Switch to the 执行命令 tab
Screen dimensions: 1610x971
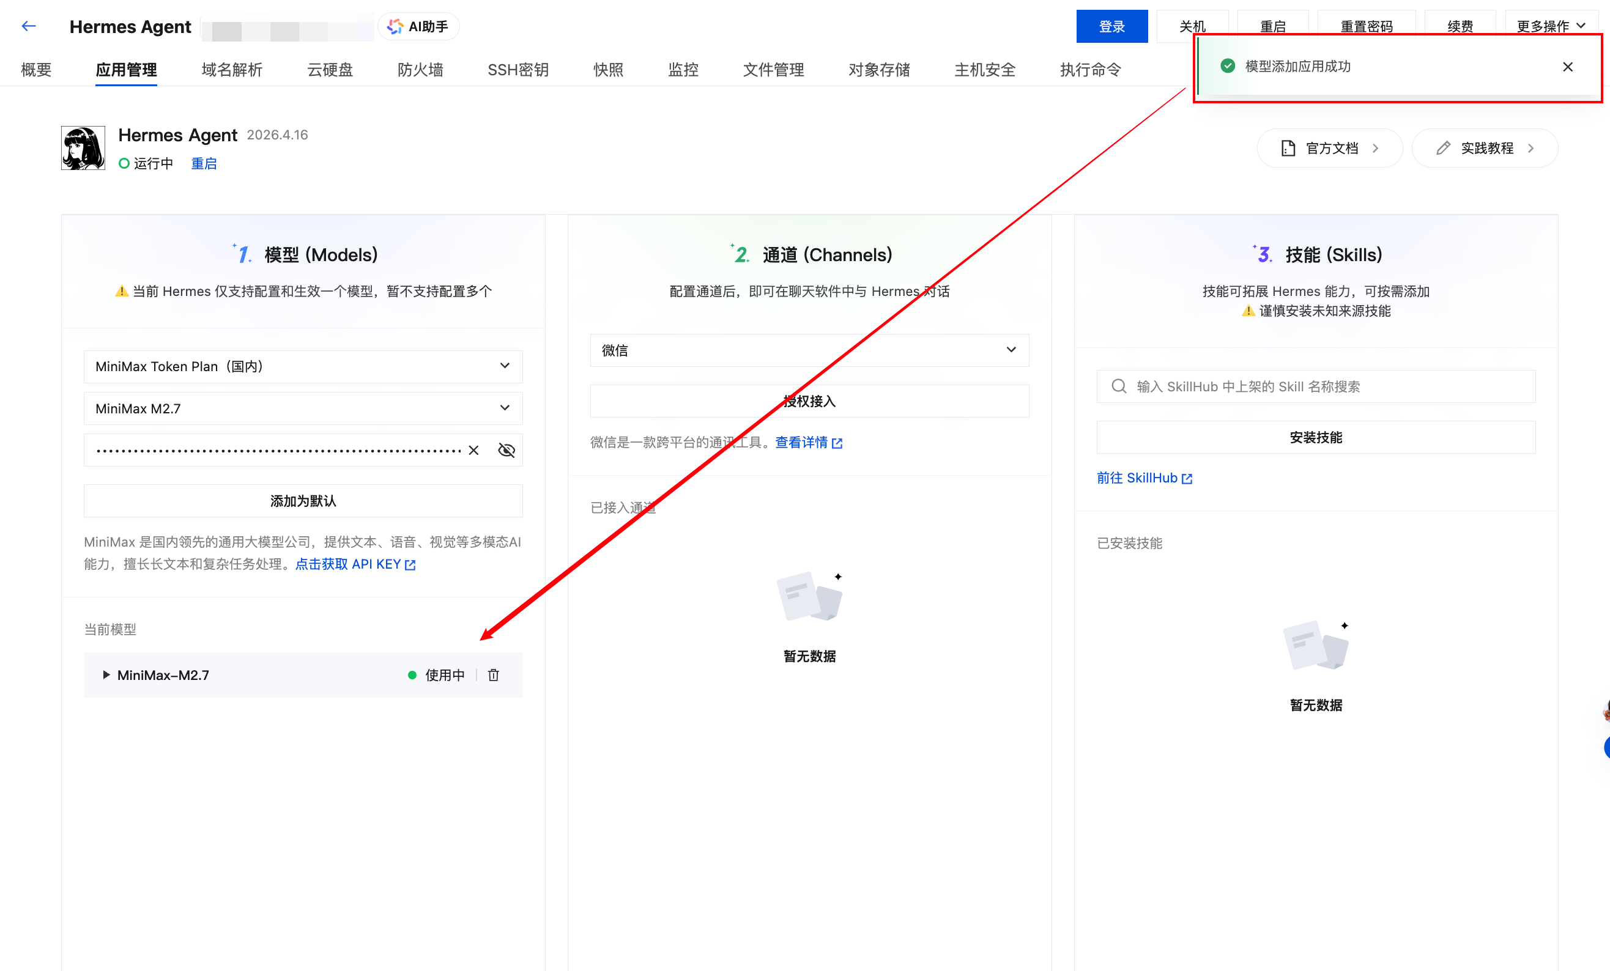[1091, 70]
